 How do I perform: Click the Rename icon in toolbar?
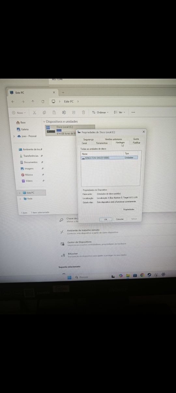pyautogui.click(x=64, y=112)
